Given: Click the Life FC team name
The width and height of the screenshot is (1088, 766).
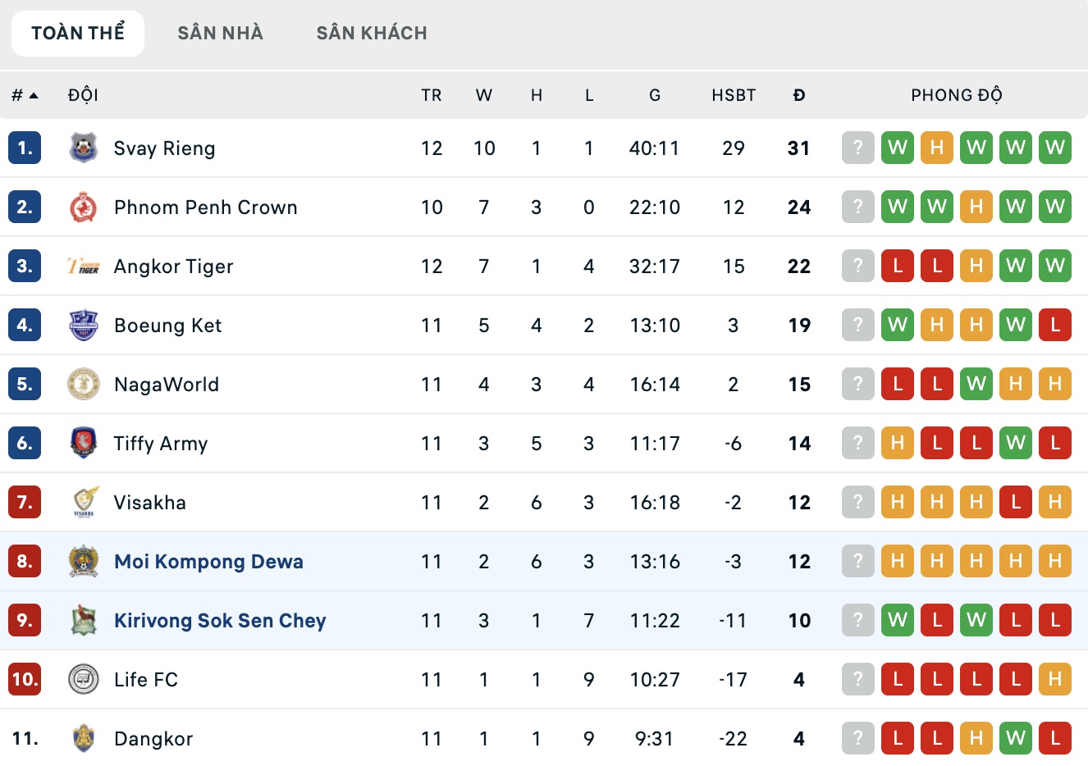Looking at the screenshot, I should click(146, 680).
